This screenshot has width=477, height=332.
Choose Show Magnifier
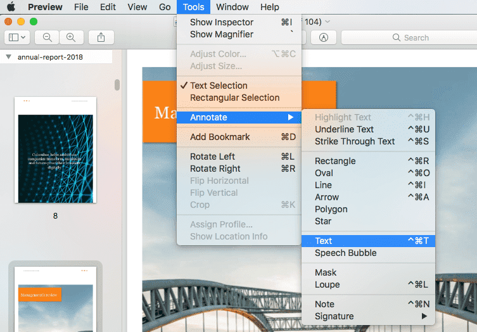(x=239, y=34)
